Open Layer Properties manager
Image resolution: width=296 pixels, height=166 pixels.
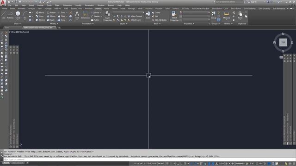click(x=107, y=16)
